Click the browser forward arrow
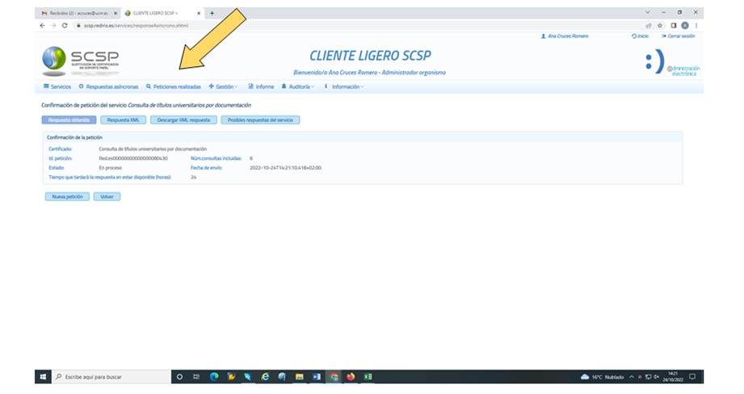Viewport: 744px width, 394px height. [53, 26]
